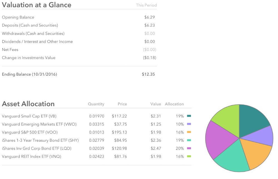This screenshot has width=278, height=179.
Task: Select the lime green slice of the pie chart
Action: click(x=228, y=119)
